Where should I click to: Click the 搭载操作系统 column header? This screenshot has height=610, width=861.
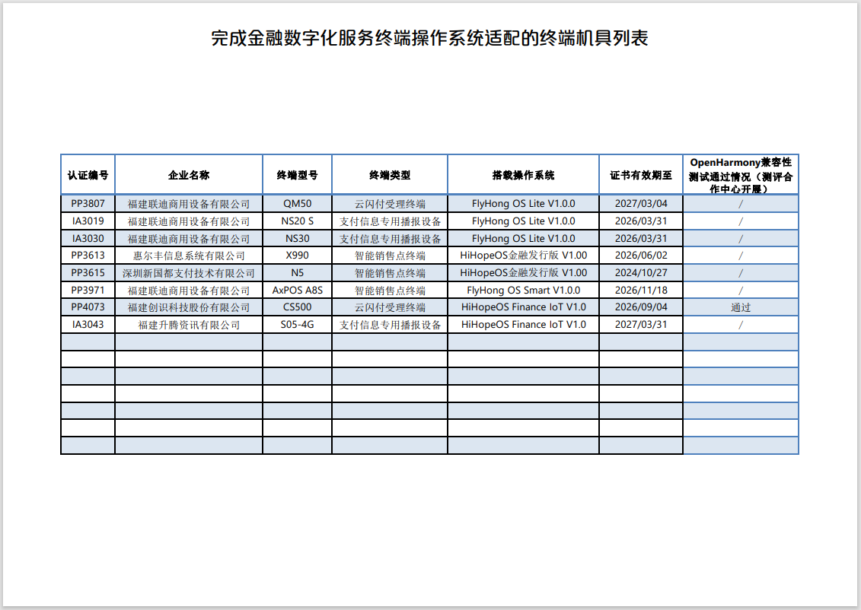coord(523,175)
